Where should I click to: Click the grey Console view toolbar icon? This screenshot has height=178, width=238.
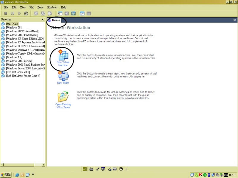click(89, 13)
